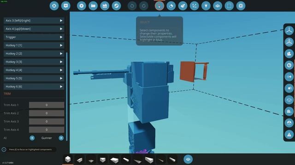Expand the Trigger row
Screen dimensions: 295x165
point(34,37)
